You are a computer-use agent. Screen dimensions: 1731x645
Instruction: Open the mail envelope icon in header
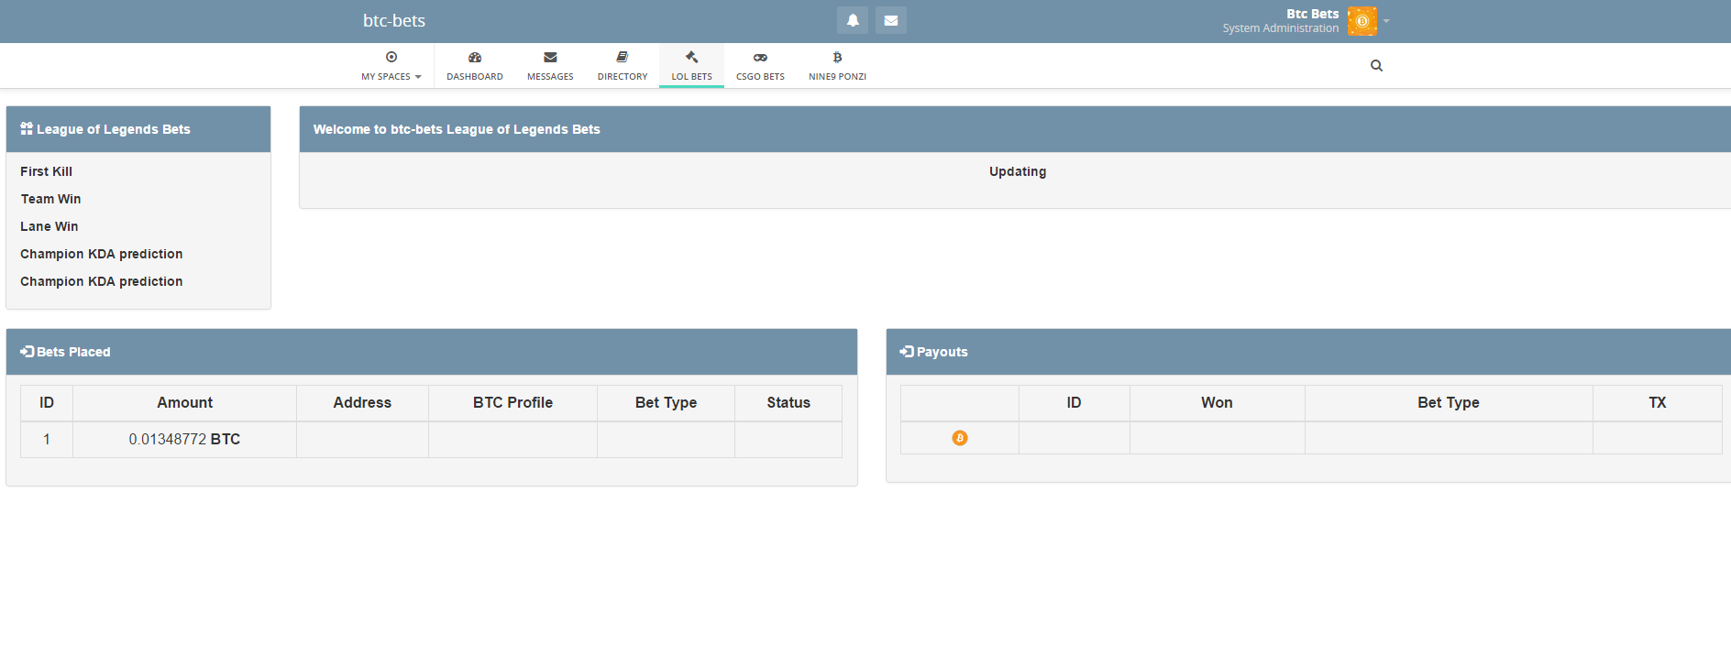890,20
